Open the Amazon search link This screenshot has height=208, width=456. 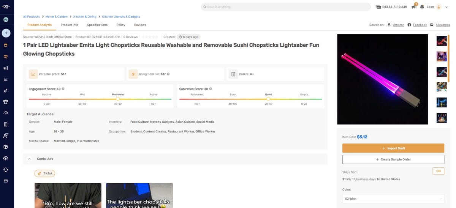pos(398,25)
